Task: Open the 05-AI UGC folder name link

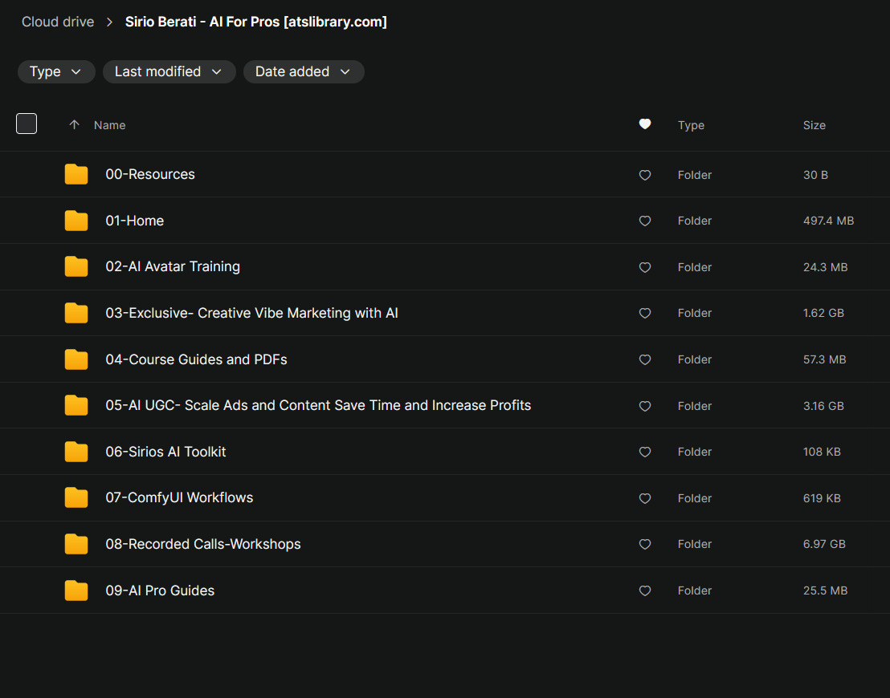Action: 318,405
